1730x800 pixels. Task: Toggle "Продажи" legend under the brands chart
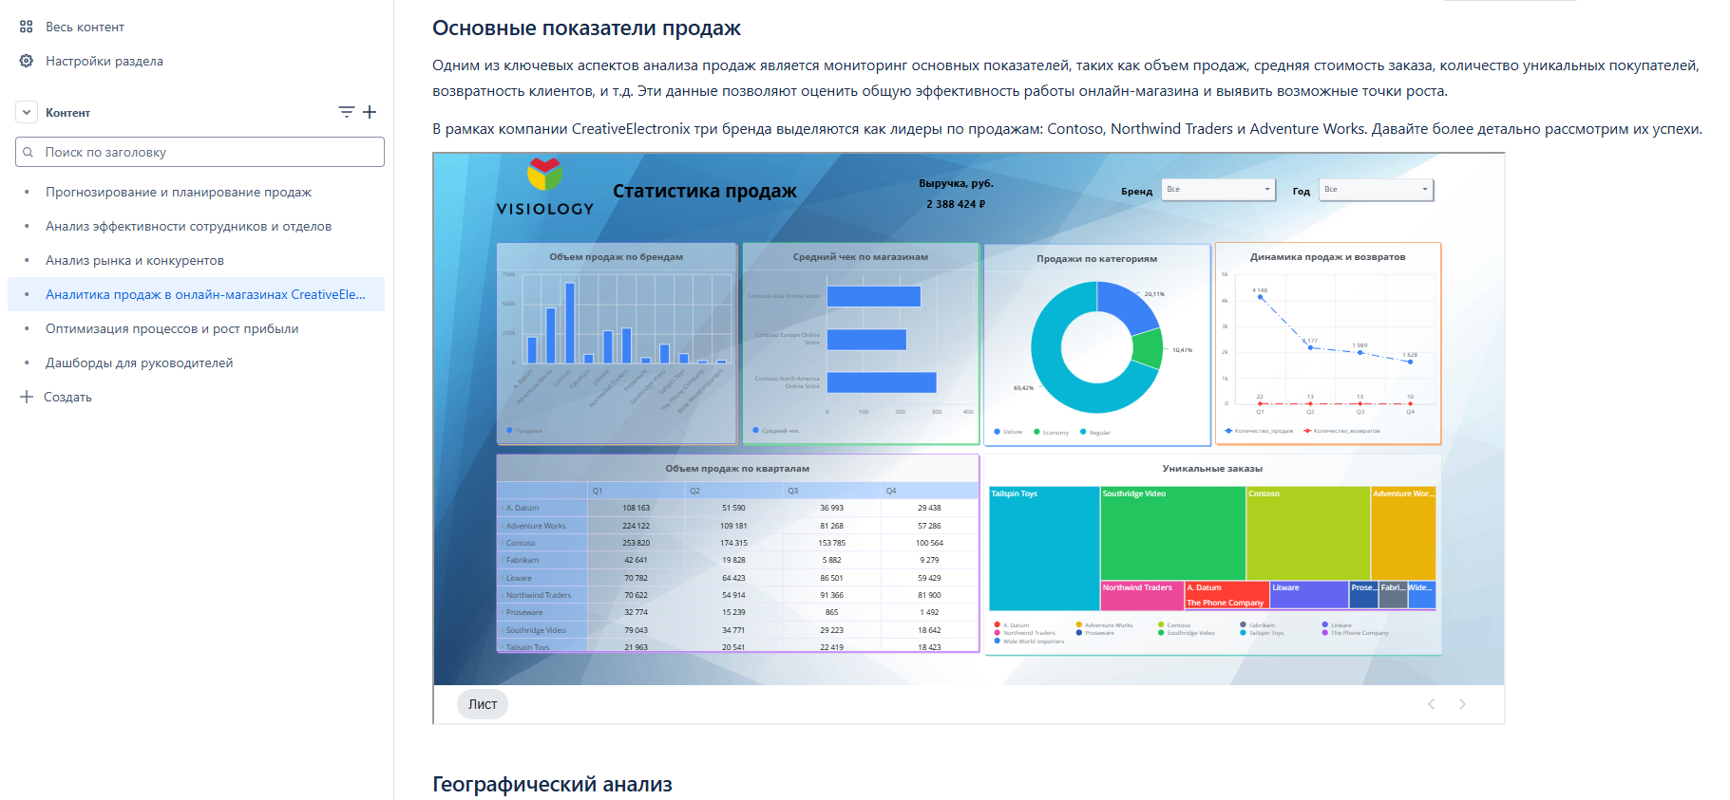[x=524, y=431]
